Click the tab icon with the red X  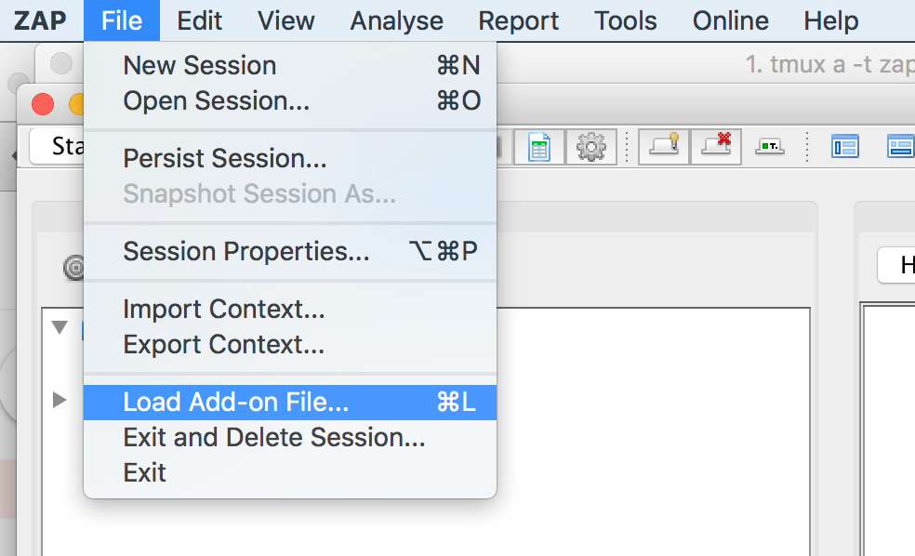(x=716, y=147)
